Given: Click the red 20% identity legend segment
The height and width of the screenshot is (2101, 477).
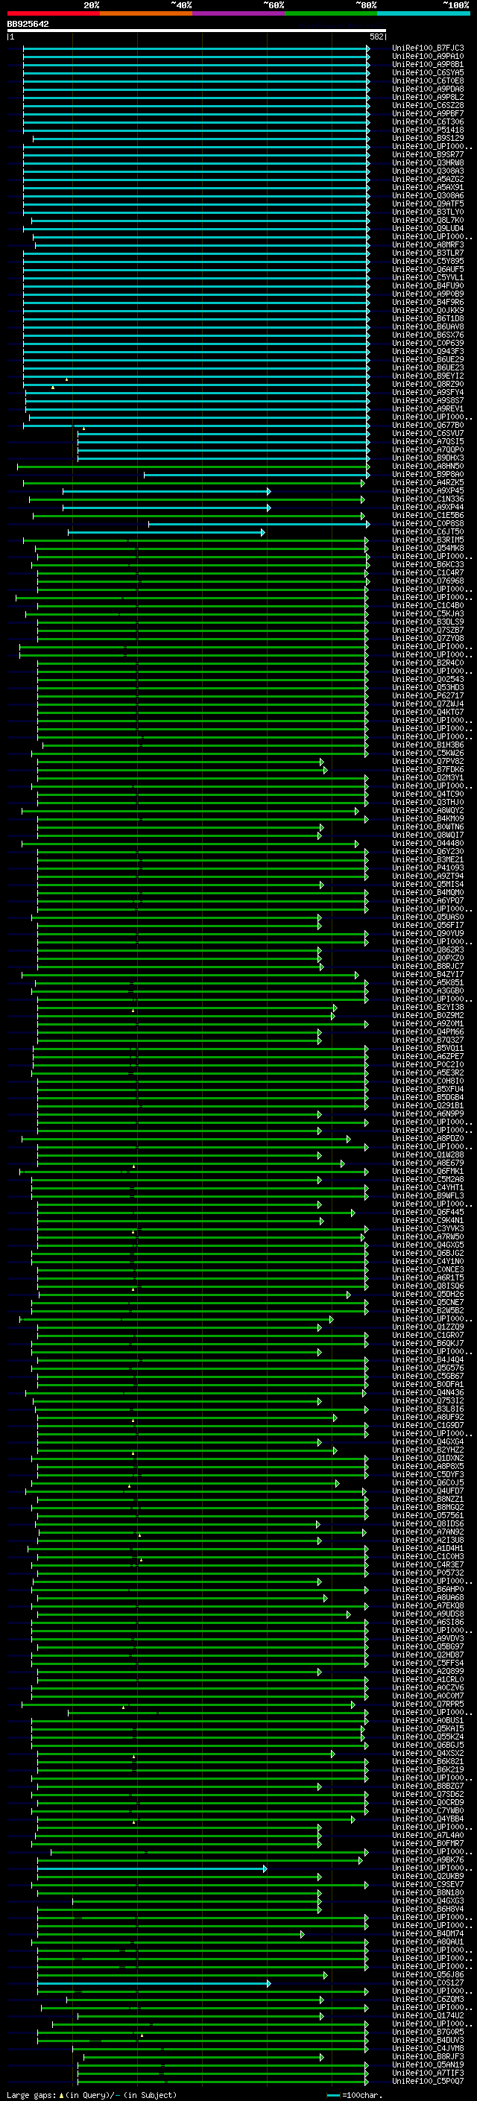Looking at the screenshot, I should [53, 13].
